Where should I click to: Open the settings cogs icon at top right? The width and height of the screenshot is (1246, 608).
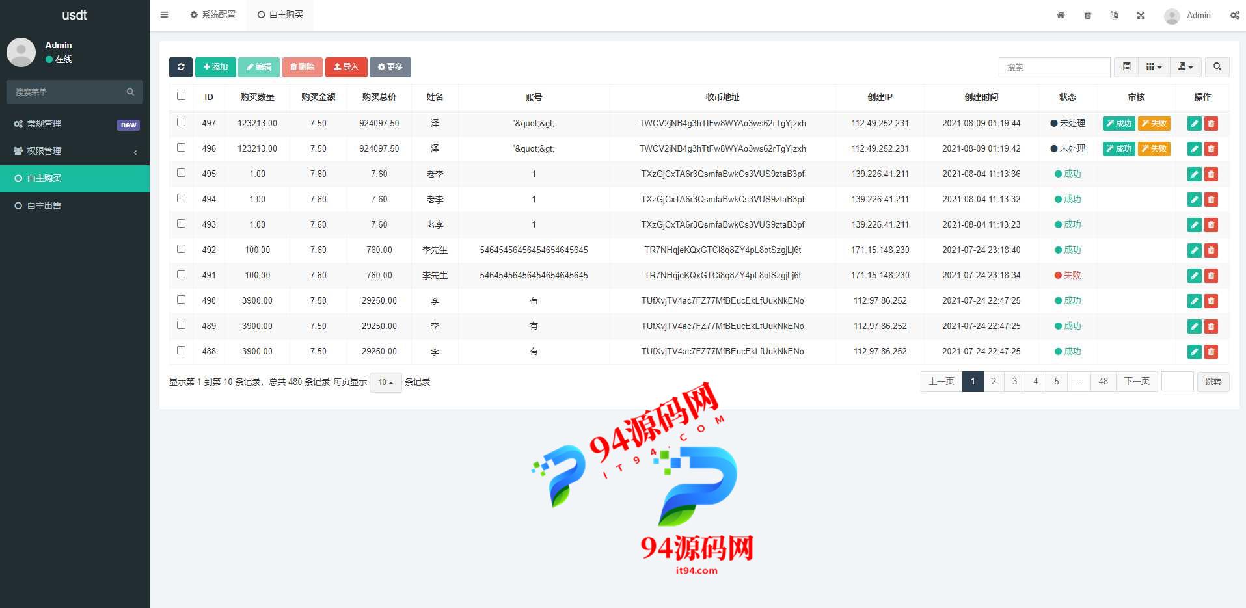point(1234,15)
